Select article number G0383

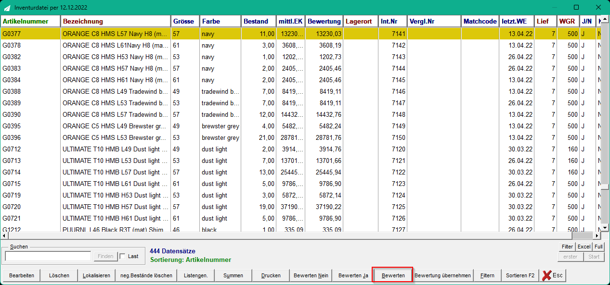pyautogui.click(x=12, y=68)
